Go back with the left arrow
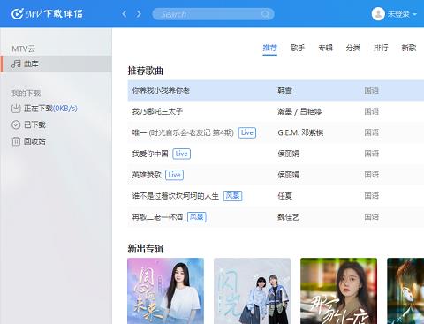The image size is (424, 324). coord(125,14)
